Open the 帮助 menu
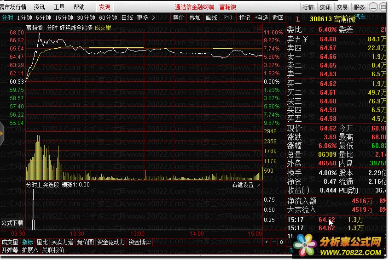Image resolution: width=389 pixels, height=260 pixels. [79, 7]
